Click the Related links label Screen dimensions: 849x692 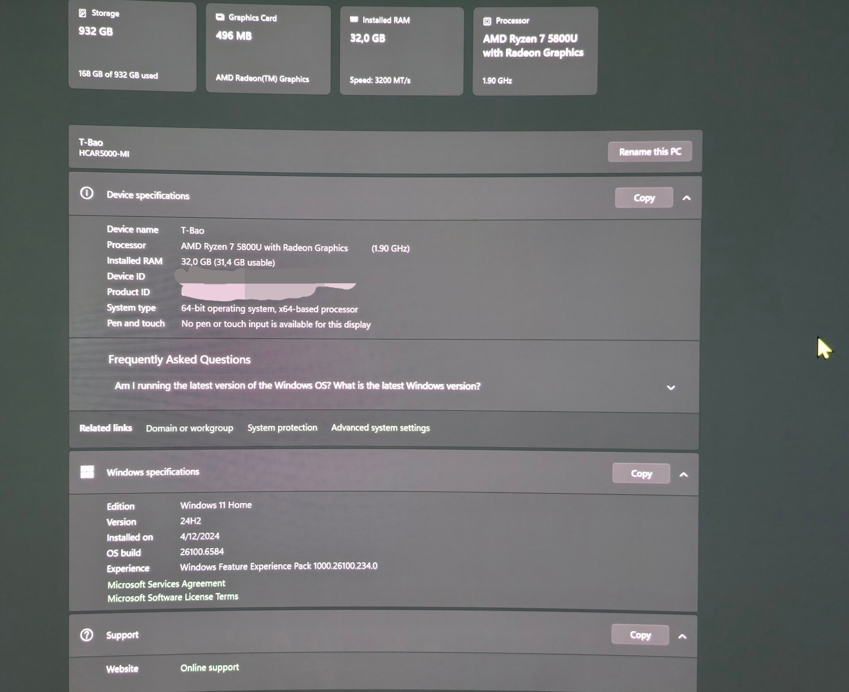[106, 428]
